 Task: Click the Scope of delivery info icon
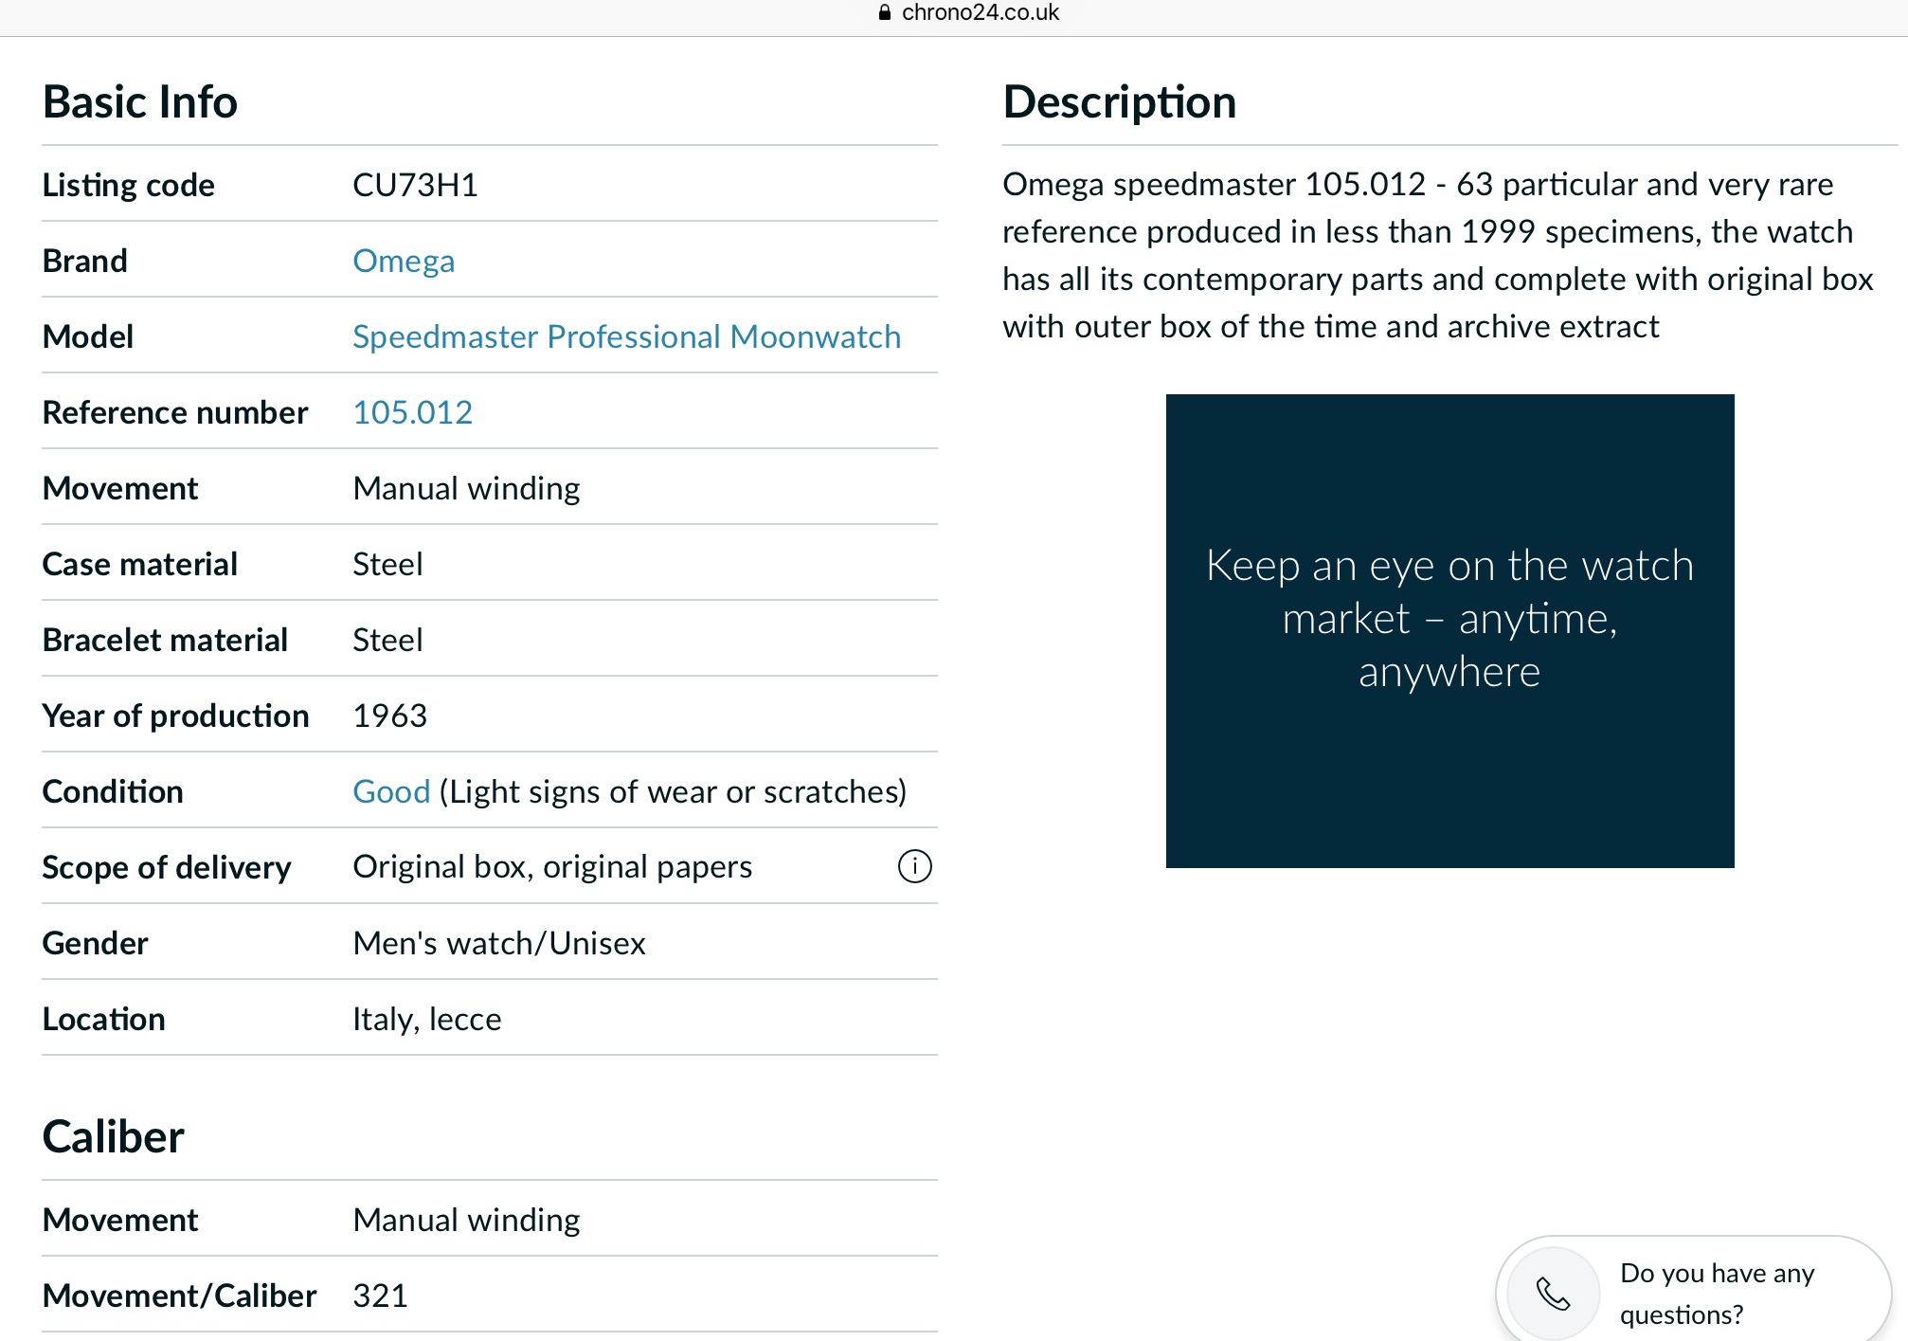pyautogui.click(x=914, y=866)
